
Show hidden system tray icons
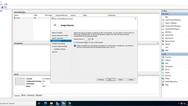pyautogui.click(x=178, y=103)
